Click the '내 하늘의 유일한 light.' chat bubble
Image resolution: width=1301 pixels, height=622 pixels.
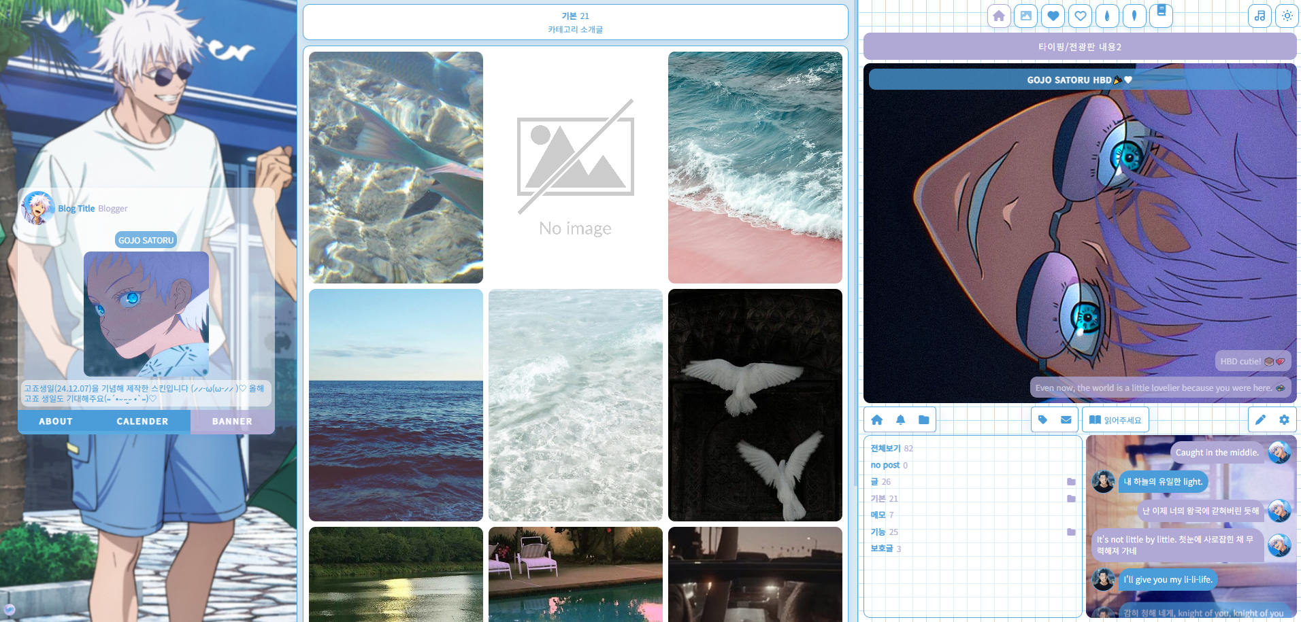coord(1164,481)
